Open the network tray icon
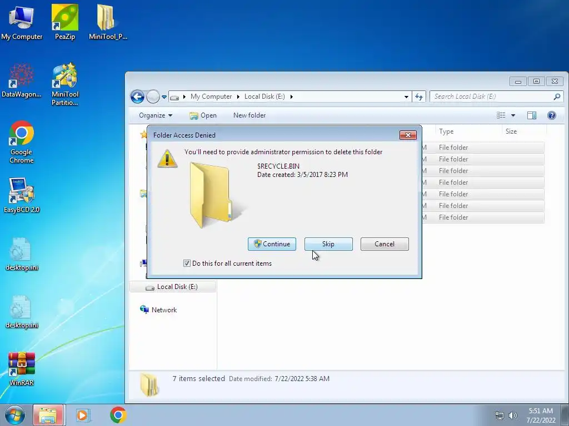The height and width of the screenshot is (426, 569). [x=500, y=415]
